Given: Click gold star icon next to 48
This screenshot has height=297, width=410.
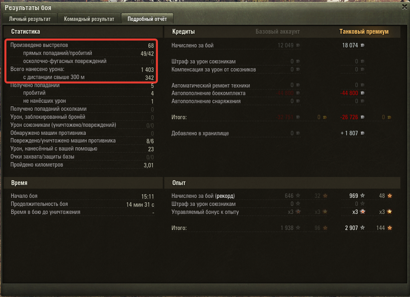Looking at the screenshot, I should pos(390,195).
